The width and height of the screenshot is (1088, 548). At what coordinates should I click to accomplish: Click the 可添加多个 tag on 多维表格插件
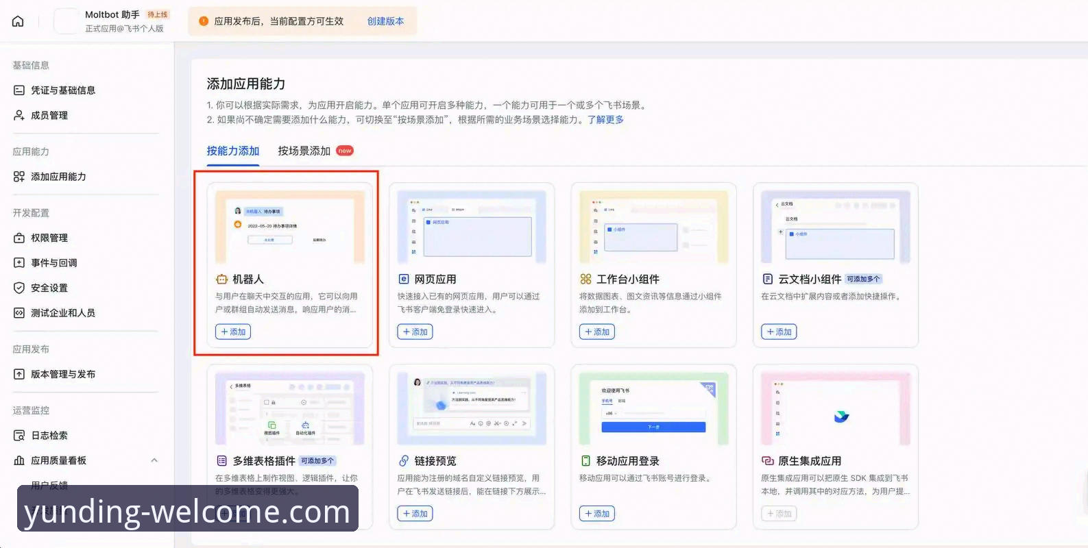coord(318,461)
